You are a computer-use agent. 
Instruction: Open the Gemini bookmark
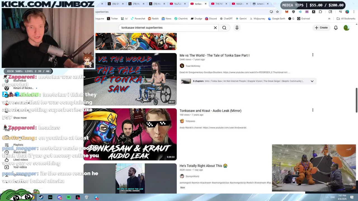pos(241,19)
